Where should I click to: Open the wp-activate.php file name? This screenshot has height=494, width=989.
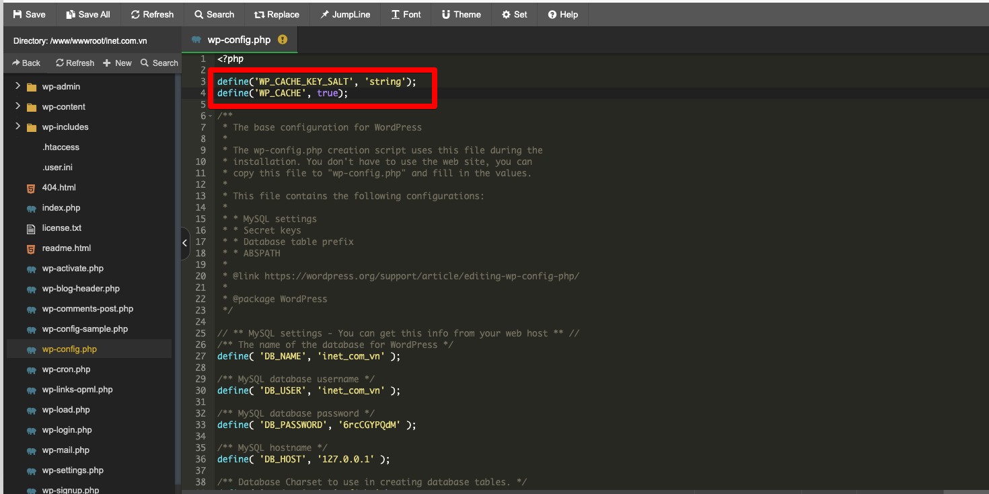point(73,268)
